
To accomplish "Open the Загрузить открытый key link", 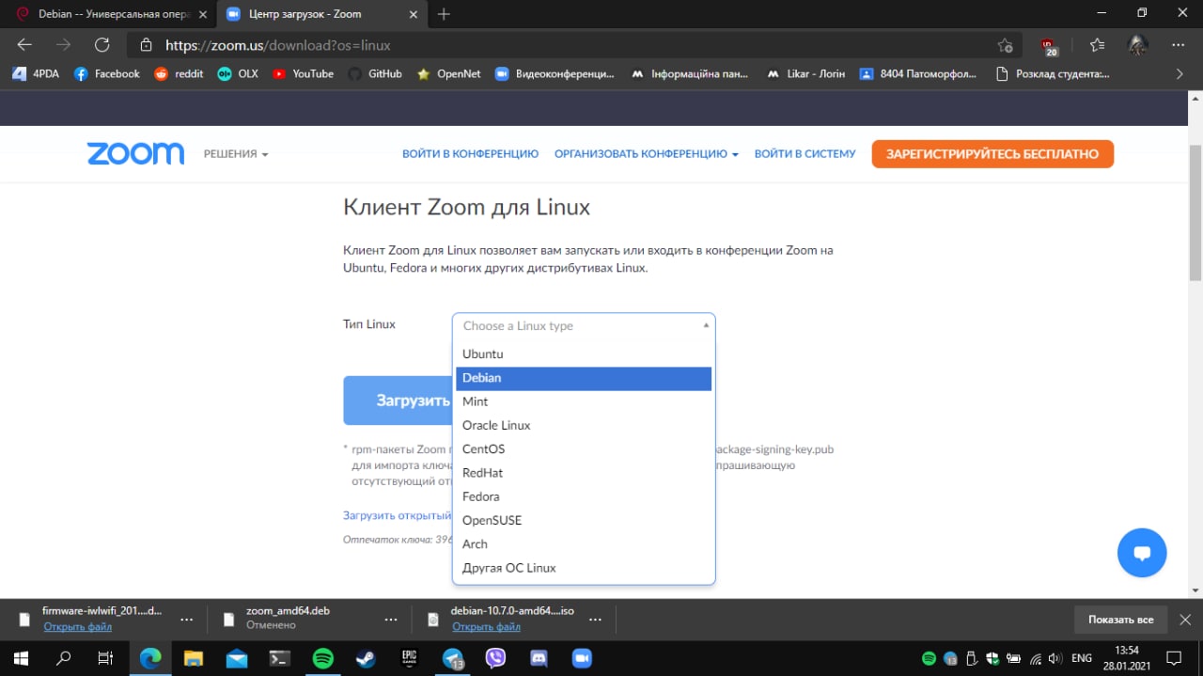I will [x=398, y=515].
